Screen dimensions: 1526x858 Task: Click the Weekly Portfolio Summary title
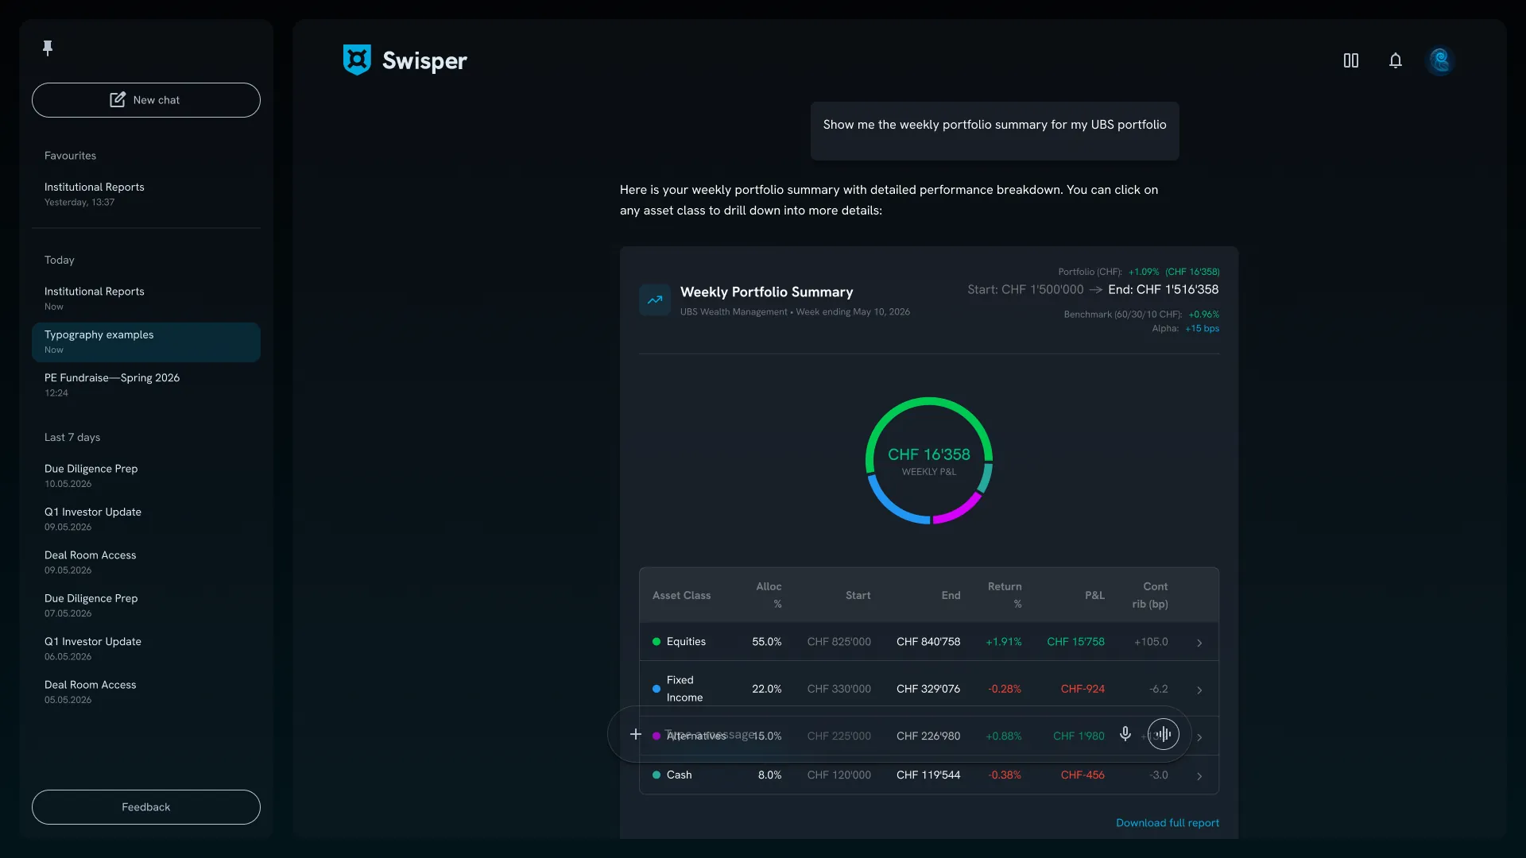[767, 292]
